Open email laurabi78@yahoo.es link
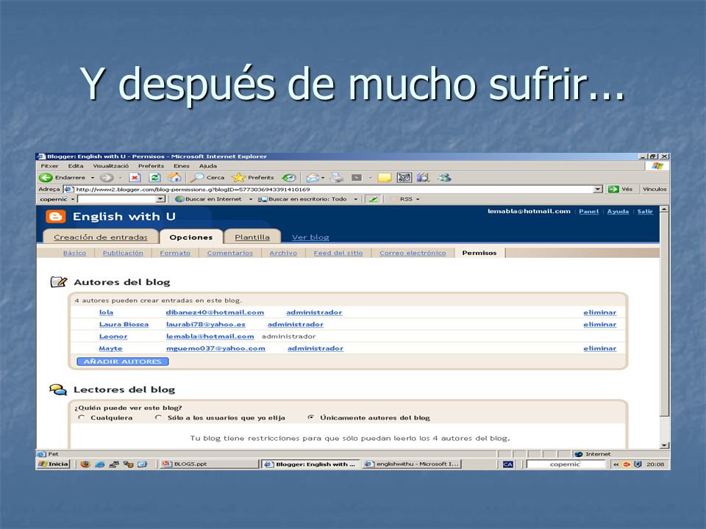Screen dimensions: 706x529 pyautogui.click(x=206, y=324)
